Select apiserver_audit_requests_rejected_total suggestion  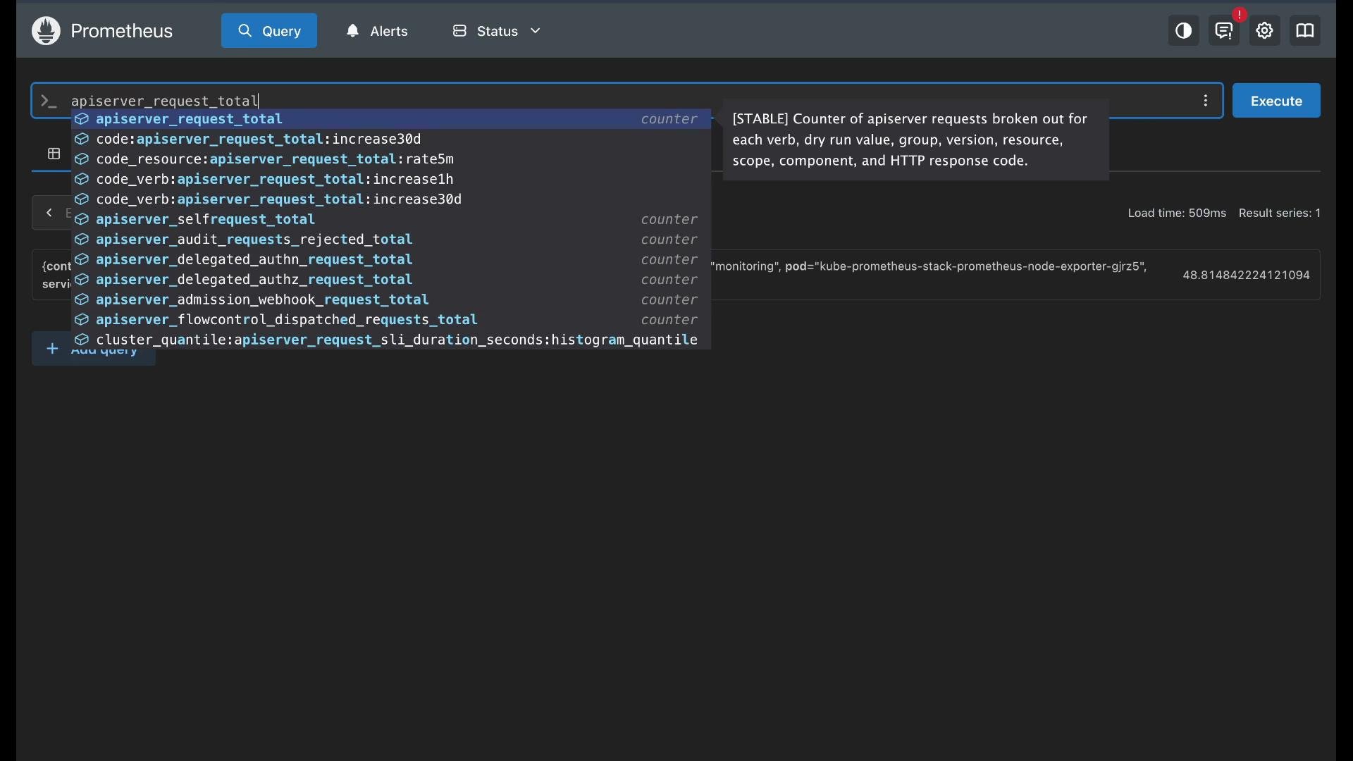(x=391, y=240)
